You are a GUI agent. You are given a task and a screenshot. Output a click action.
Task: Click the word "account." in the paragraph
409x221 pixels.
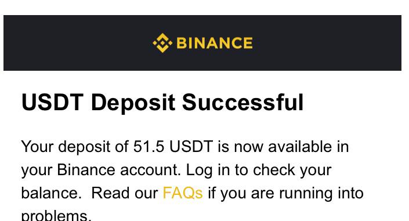coord(150,170)
